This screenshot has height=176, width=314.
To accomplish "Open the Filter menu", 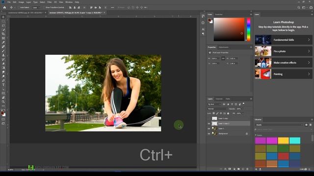I will [50, 2].
